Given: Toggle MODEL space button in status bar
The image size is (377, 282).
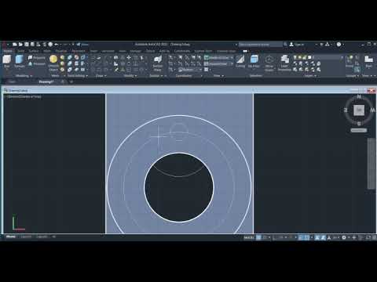Looking at the screenshot, I should tap(249, 237).
